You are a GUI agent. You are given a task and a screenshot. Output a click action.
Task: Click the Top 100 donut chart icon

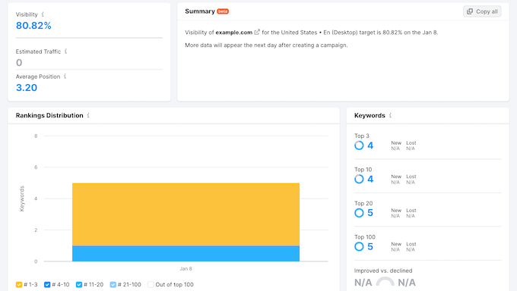(359, 246)
